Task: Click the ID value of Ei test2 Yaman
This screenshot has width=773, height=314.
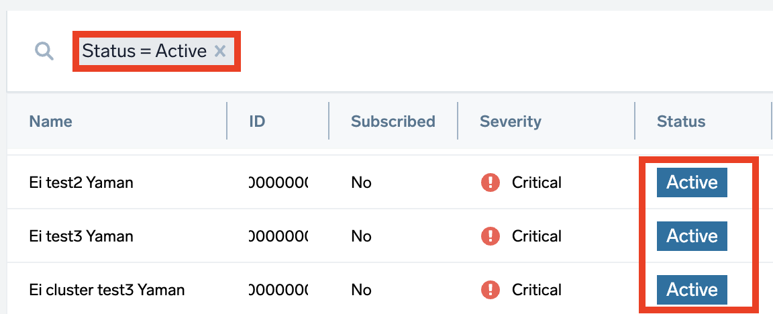Action: point(278,182)
